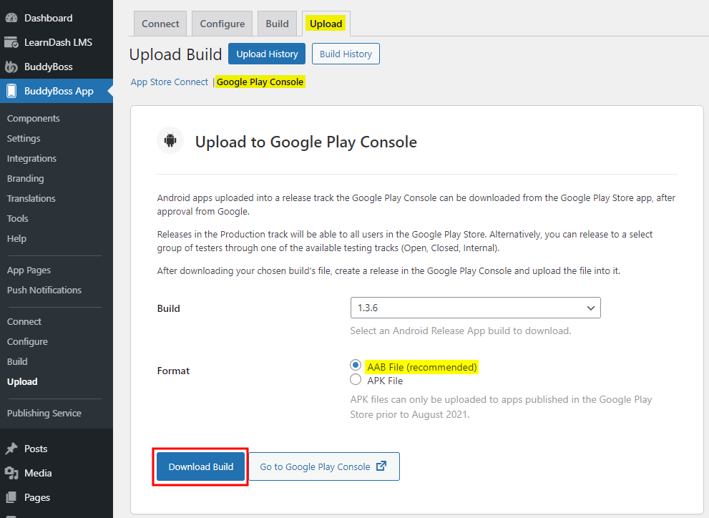
Task: View Build History
Action: (x=346, y=54)
